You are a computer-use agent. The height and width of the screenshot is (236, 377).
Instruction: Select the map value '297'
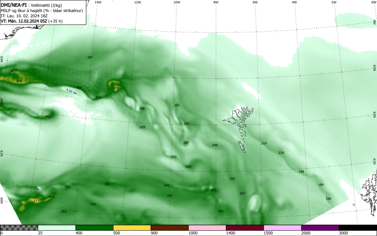187,124
